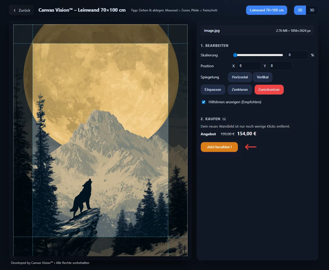Click the Einpassen fit button

coord(213,89)
